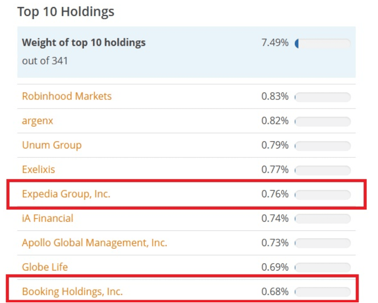Click the Booking Holdings weight bar
This screenshot has height=303, width=378.
(x=323, y=292)
